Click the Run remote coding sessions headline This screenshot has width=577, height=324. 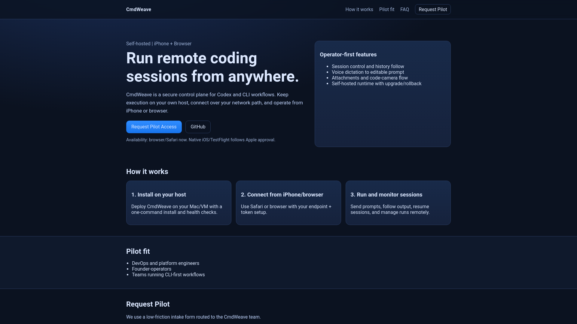click(x=212, y=67)
